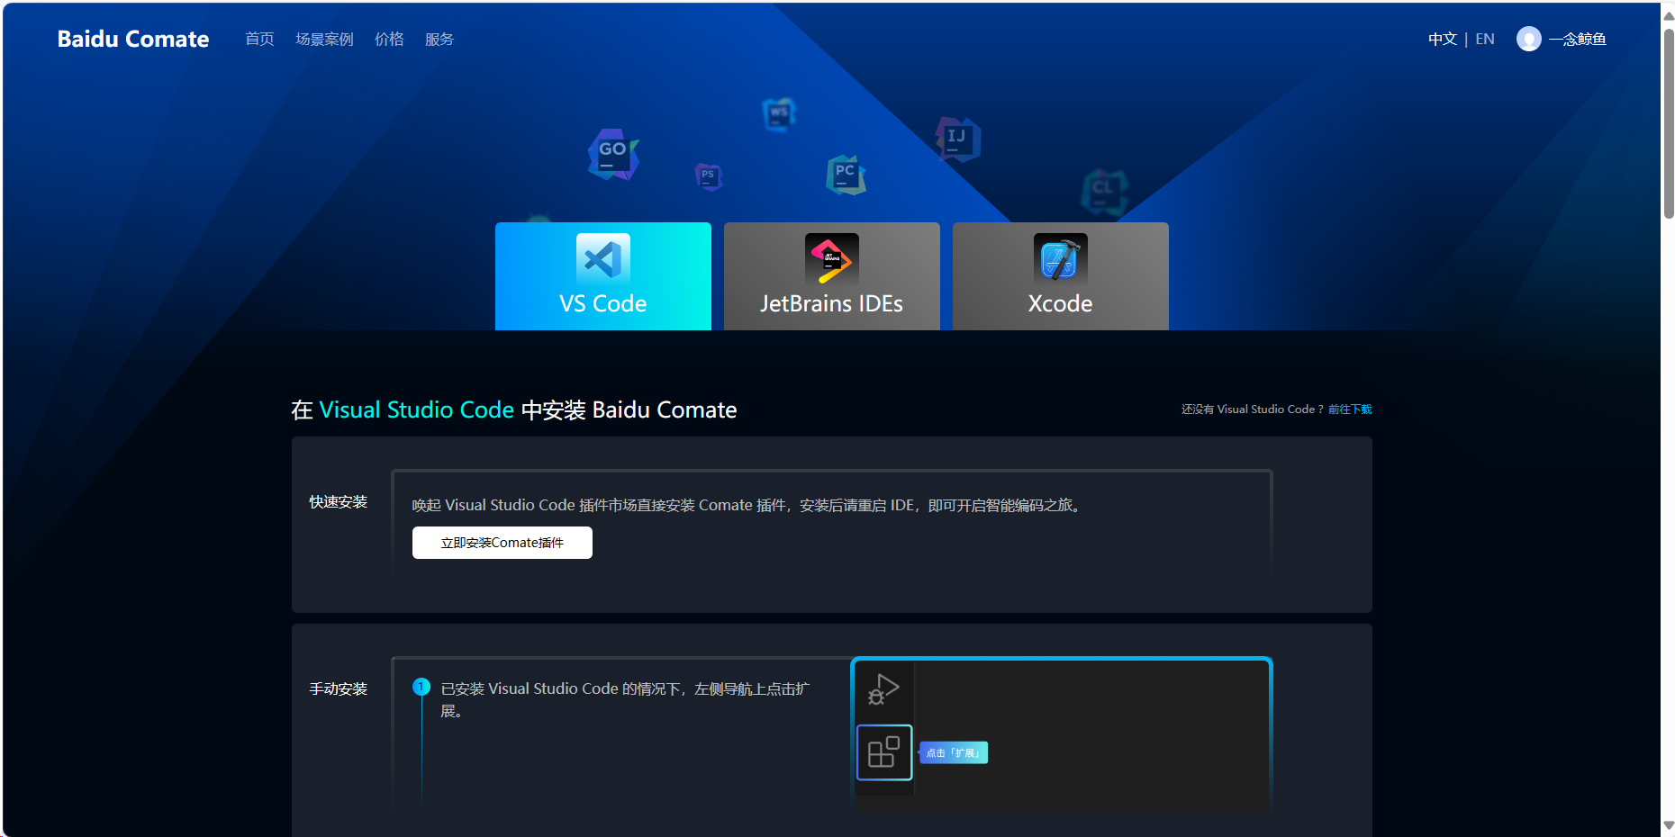Image resolution: width=1675 pixels, height=837 pixels.
Task: Click the Visual Studio Code heading text
Action: (417, 409)
